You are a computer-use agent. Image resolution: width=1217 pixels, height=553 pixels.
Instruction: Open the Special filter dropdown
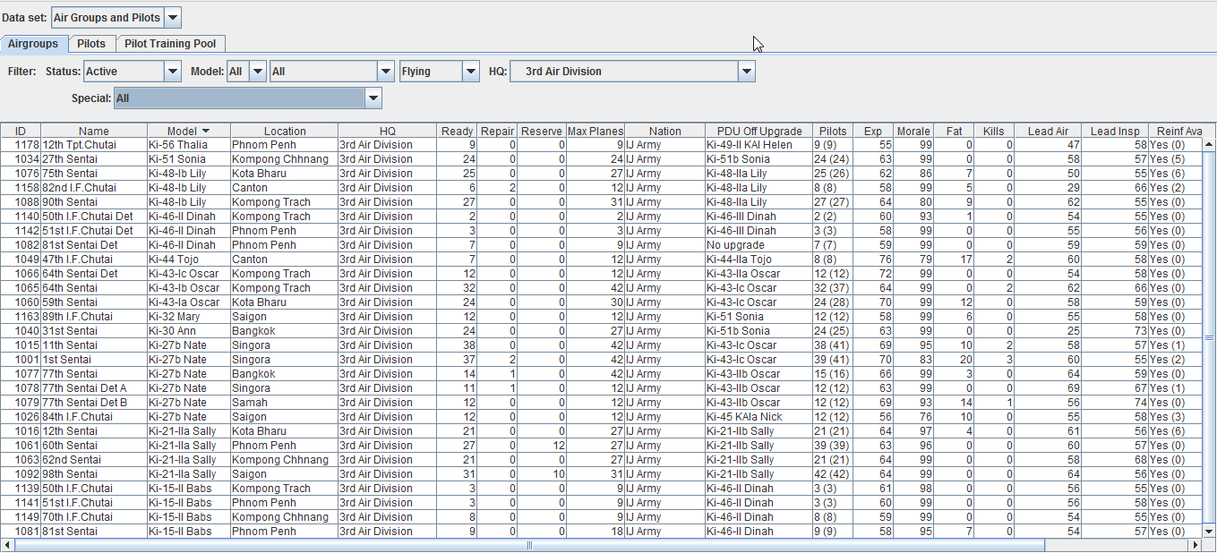click(x=373, y=98)
